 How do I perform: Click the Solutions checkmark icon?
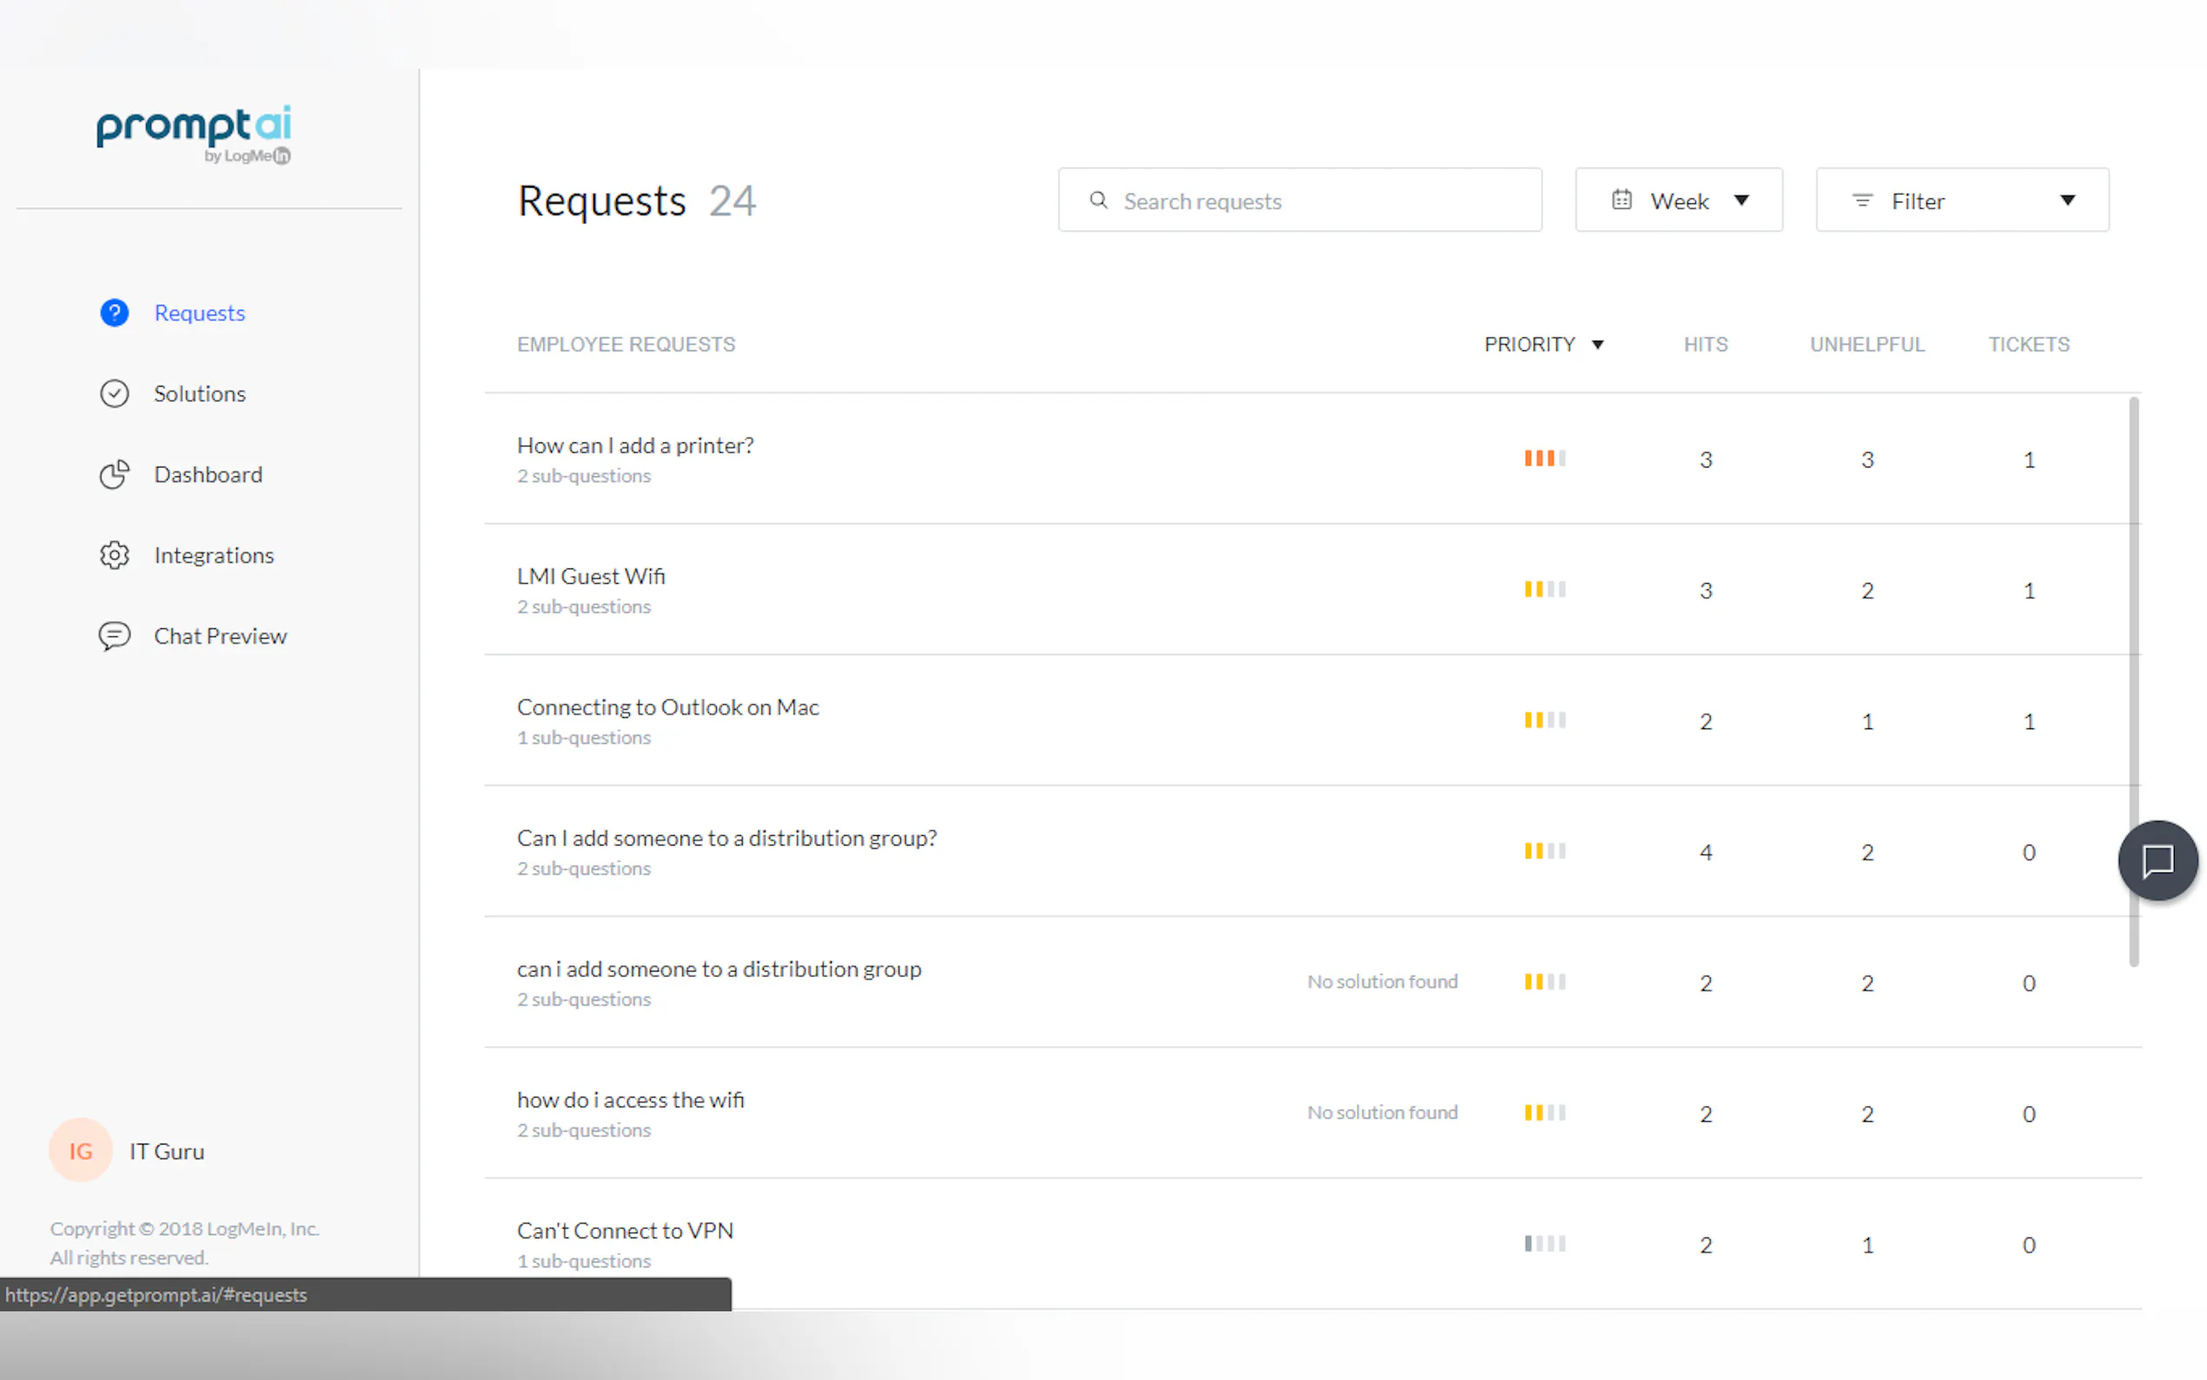click(114, 394)
